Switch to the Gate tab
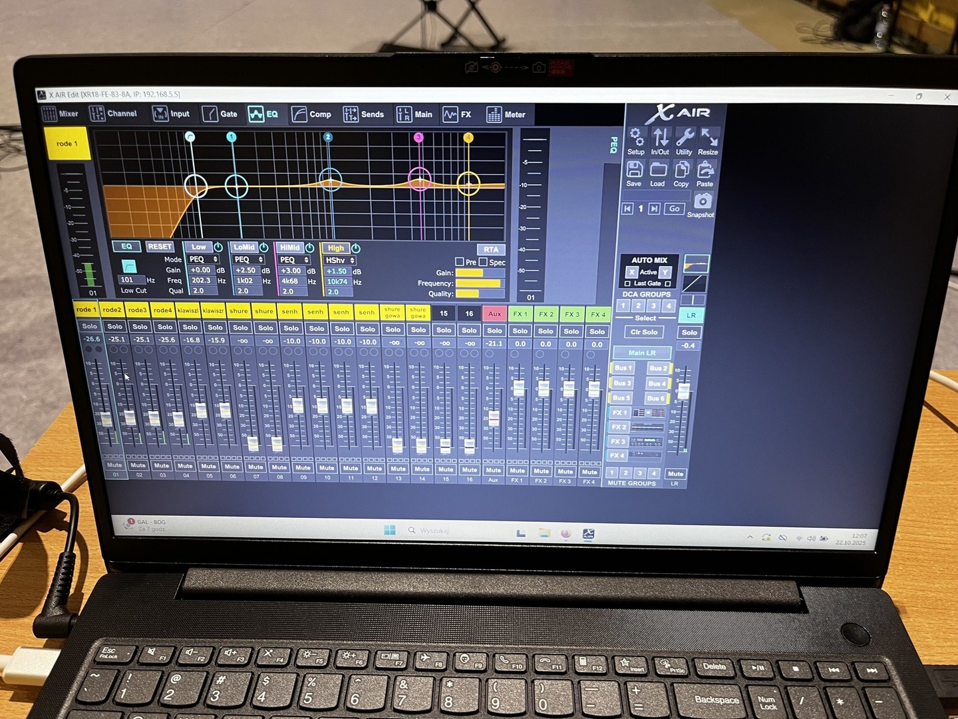Viewport: 958px width, 719px height. (x=220, y=114)
